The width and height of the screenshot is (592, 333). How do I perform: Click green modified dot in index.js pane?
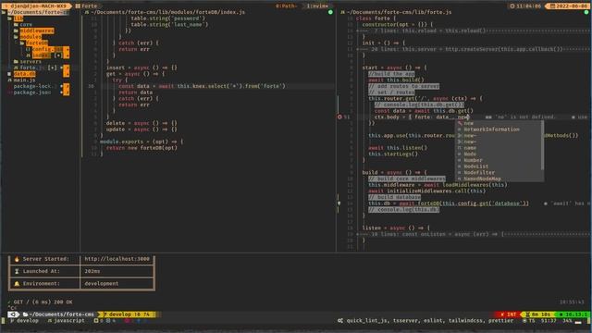coord(330,12)
